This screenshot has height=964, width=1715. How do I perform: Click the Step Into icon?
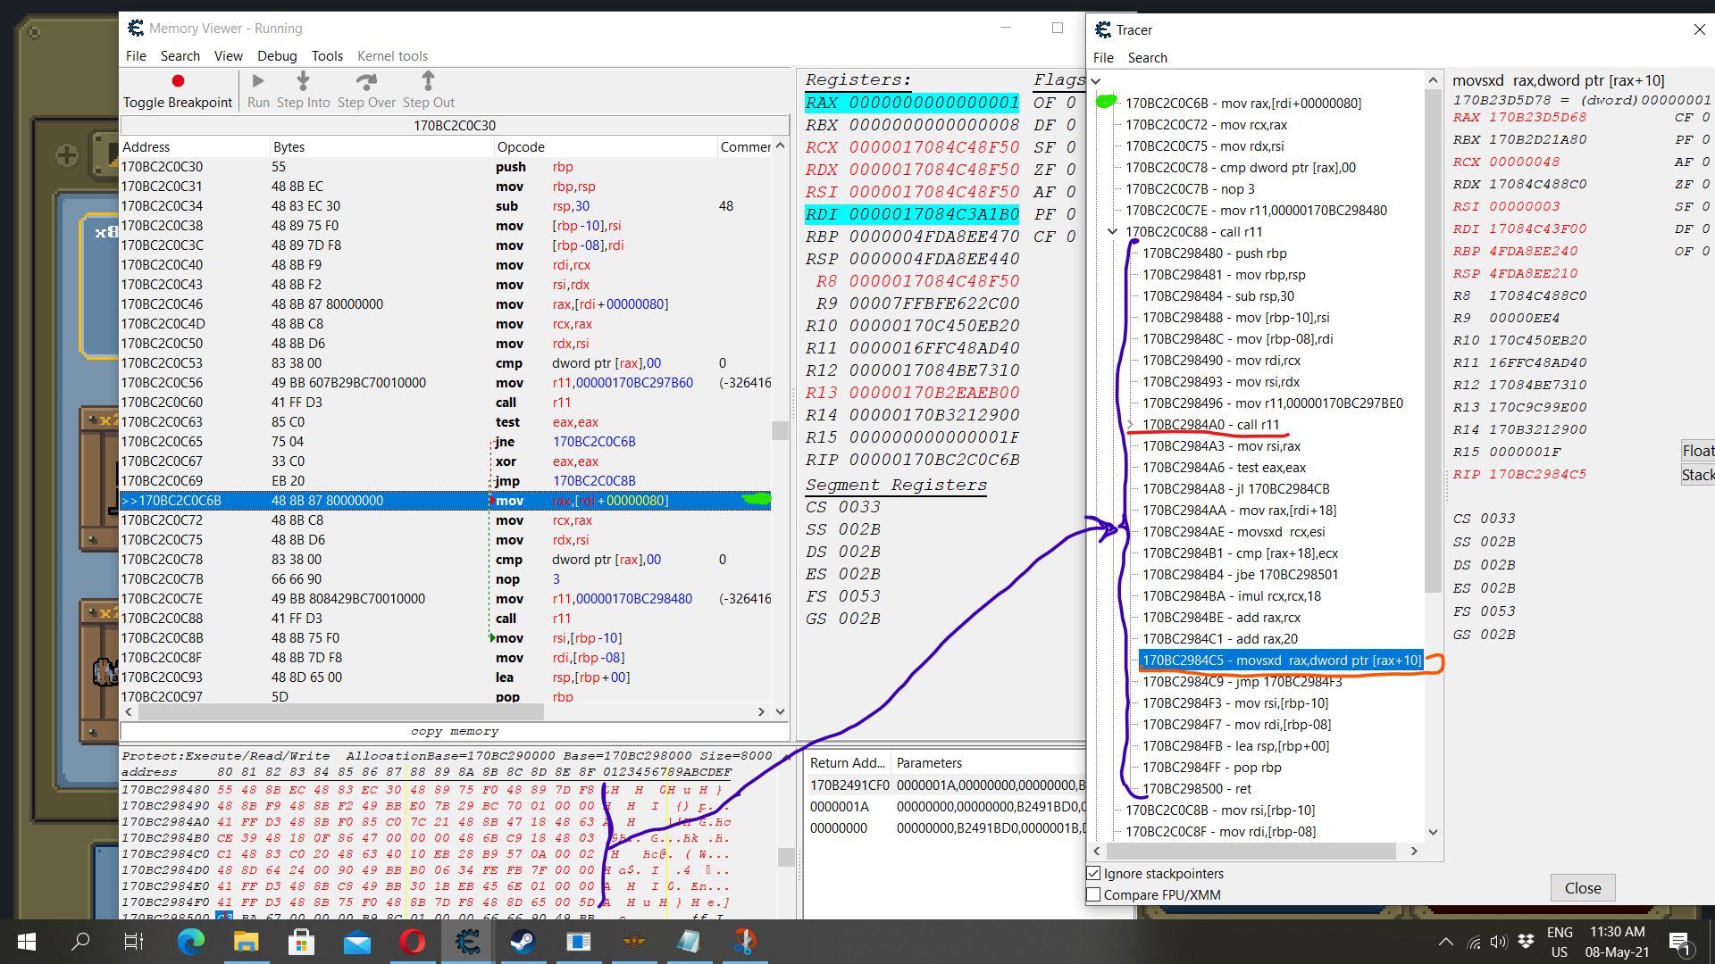303,81
